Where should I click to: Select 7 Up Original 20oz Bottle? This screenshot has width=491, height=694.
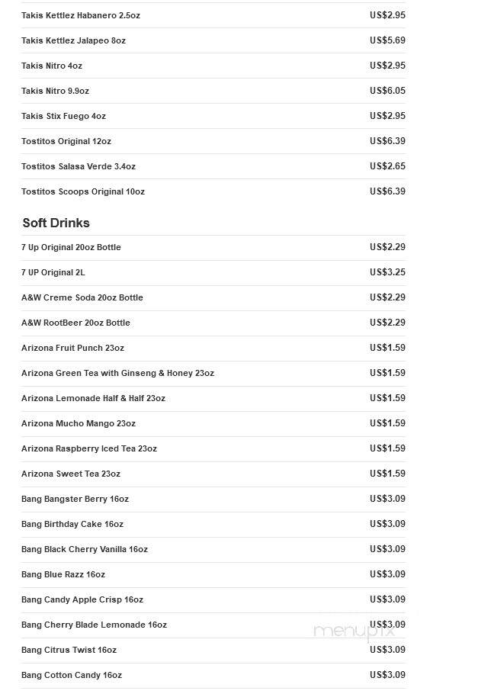213,247
